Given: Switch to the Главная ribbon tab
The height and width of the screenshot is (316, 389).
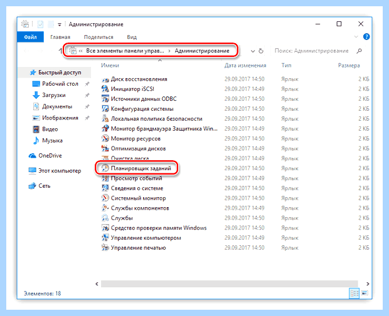Looking at the screenshot, I should coord(60,37).
